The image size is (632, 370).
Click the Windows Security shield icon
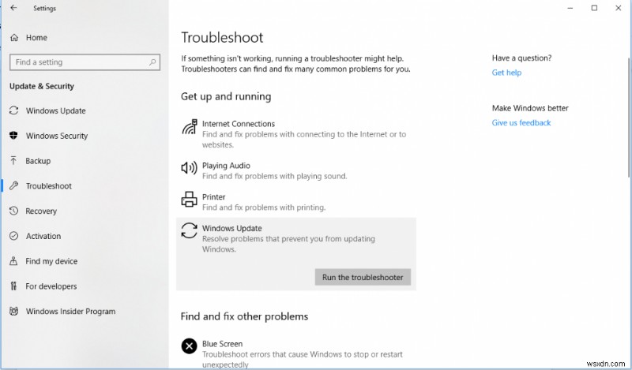[13, 135]
